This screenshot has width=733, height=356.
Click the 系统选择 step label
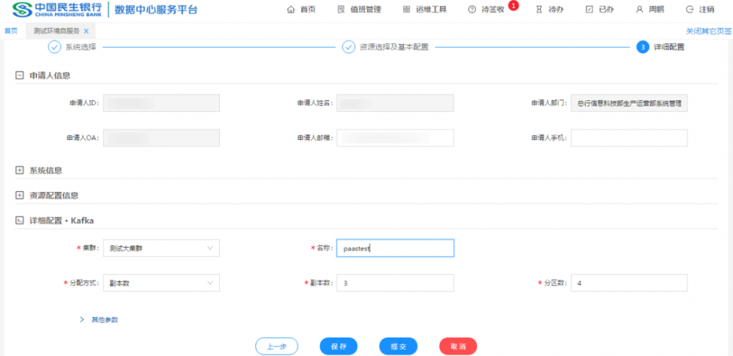pyautogui.click(x=81, y=47)
